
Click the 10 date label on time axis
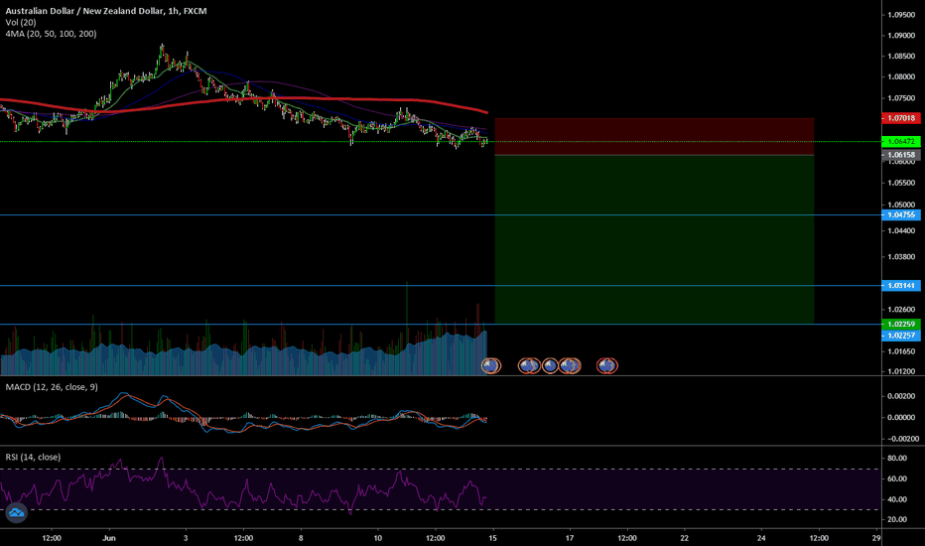coord(377,538)
